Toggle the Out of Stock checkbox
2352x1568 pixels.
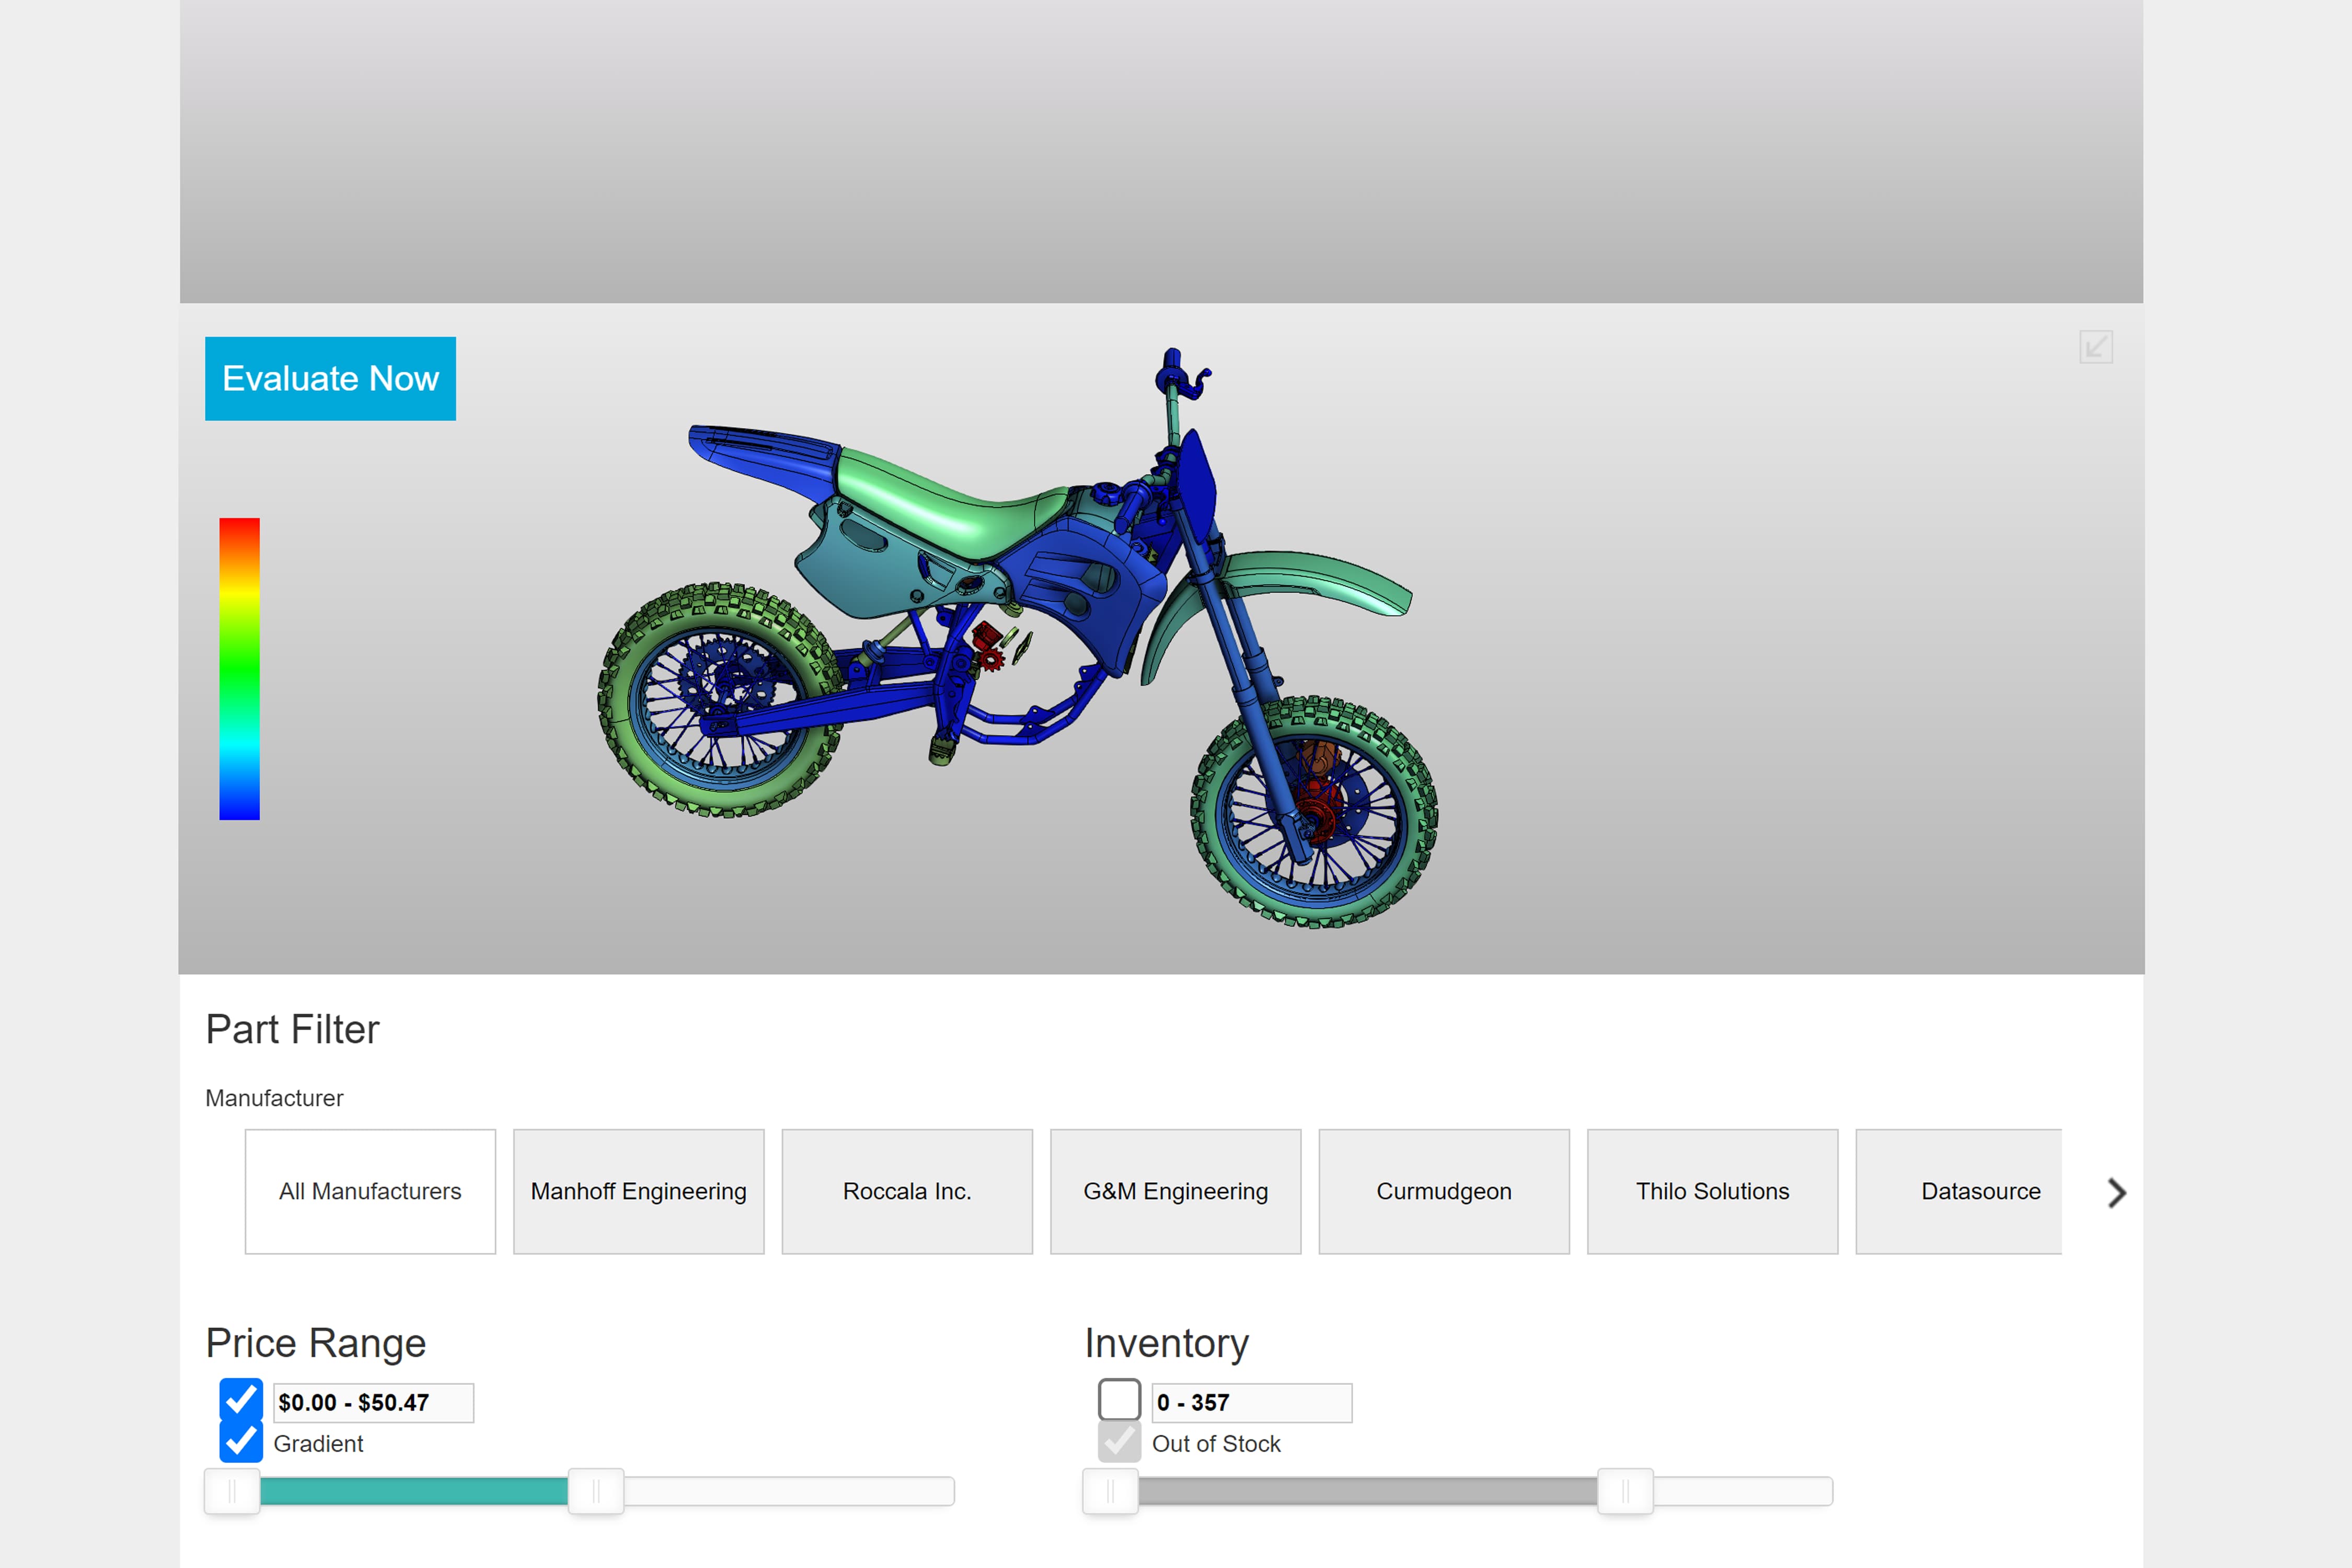click(1118, 1443)
